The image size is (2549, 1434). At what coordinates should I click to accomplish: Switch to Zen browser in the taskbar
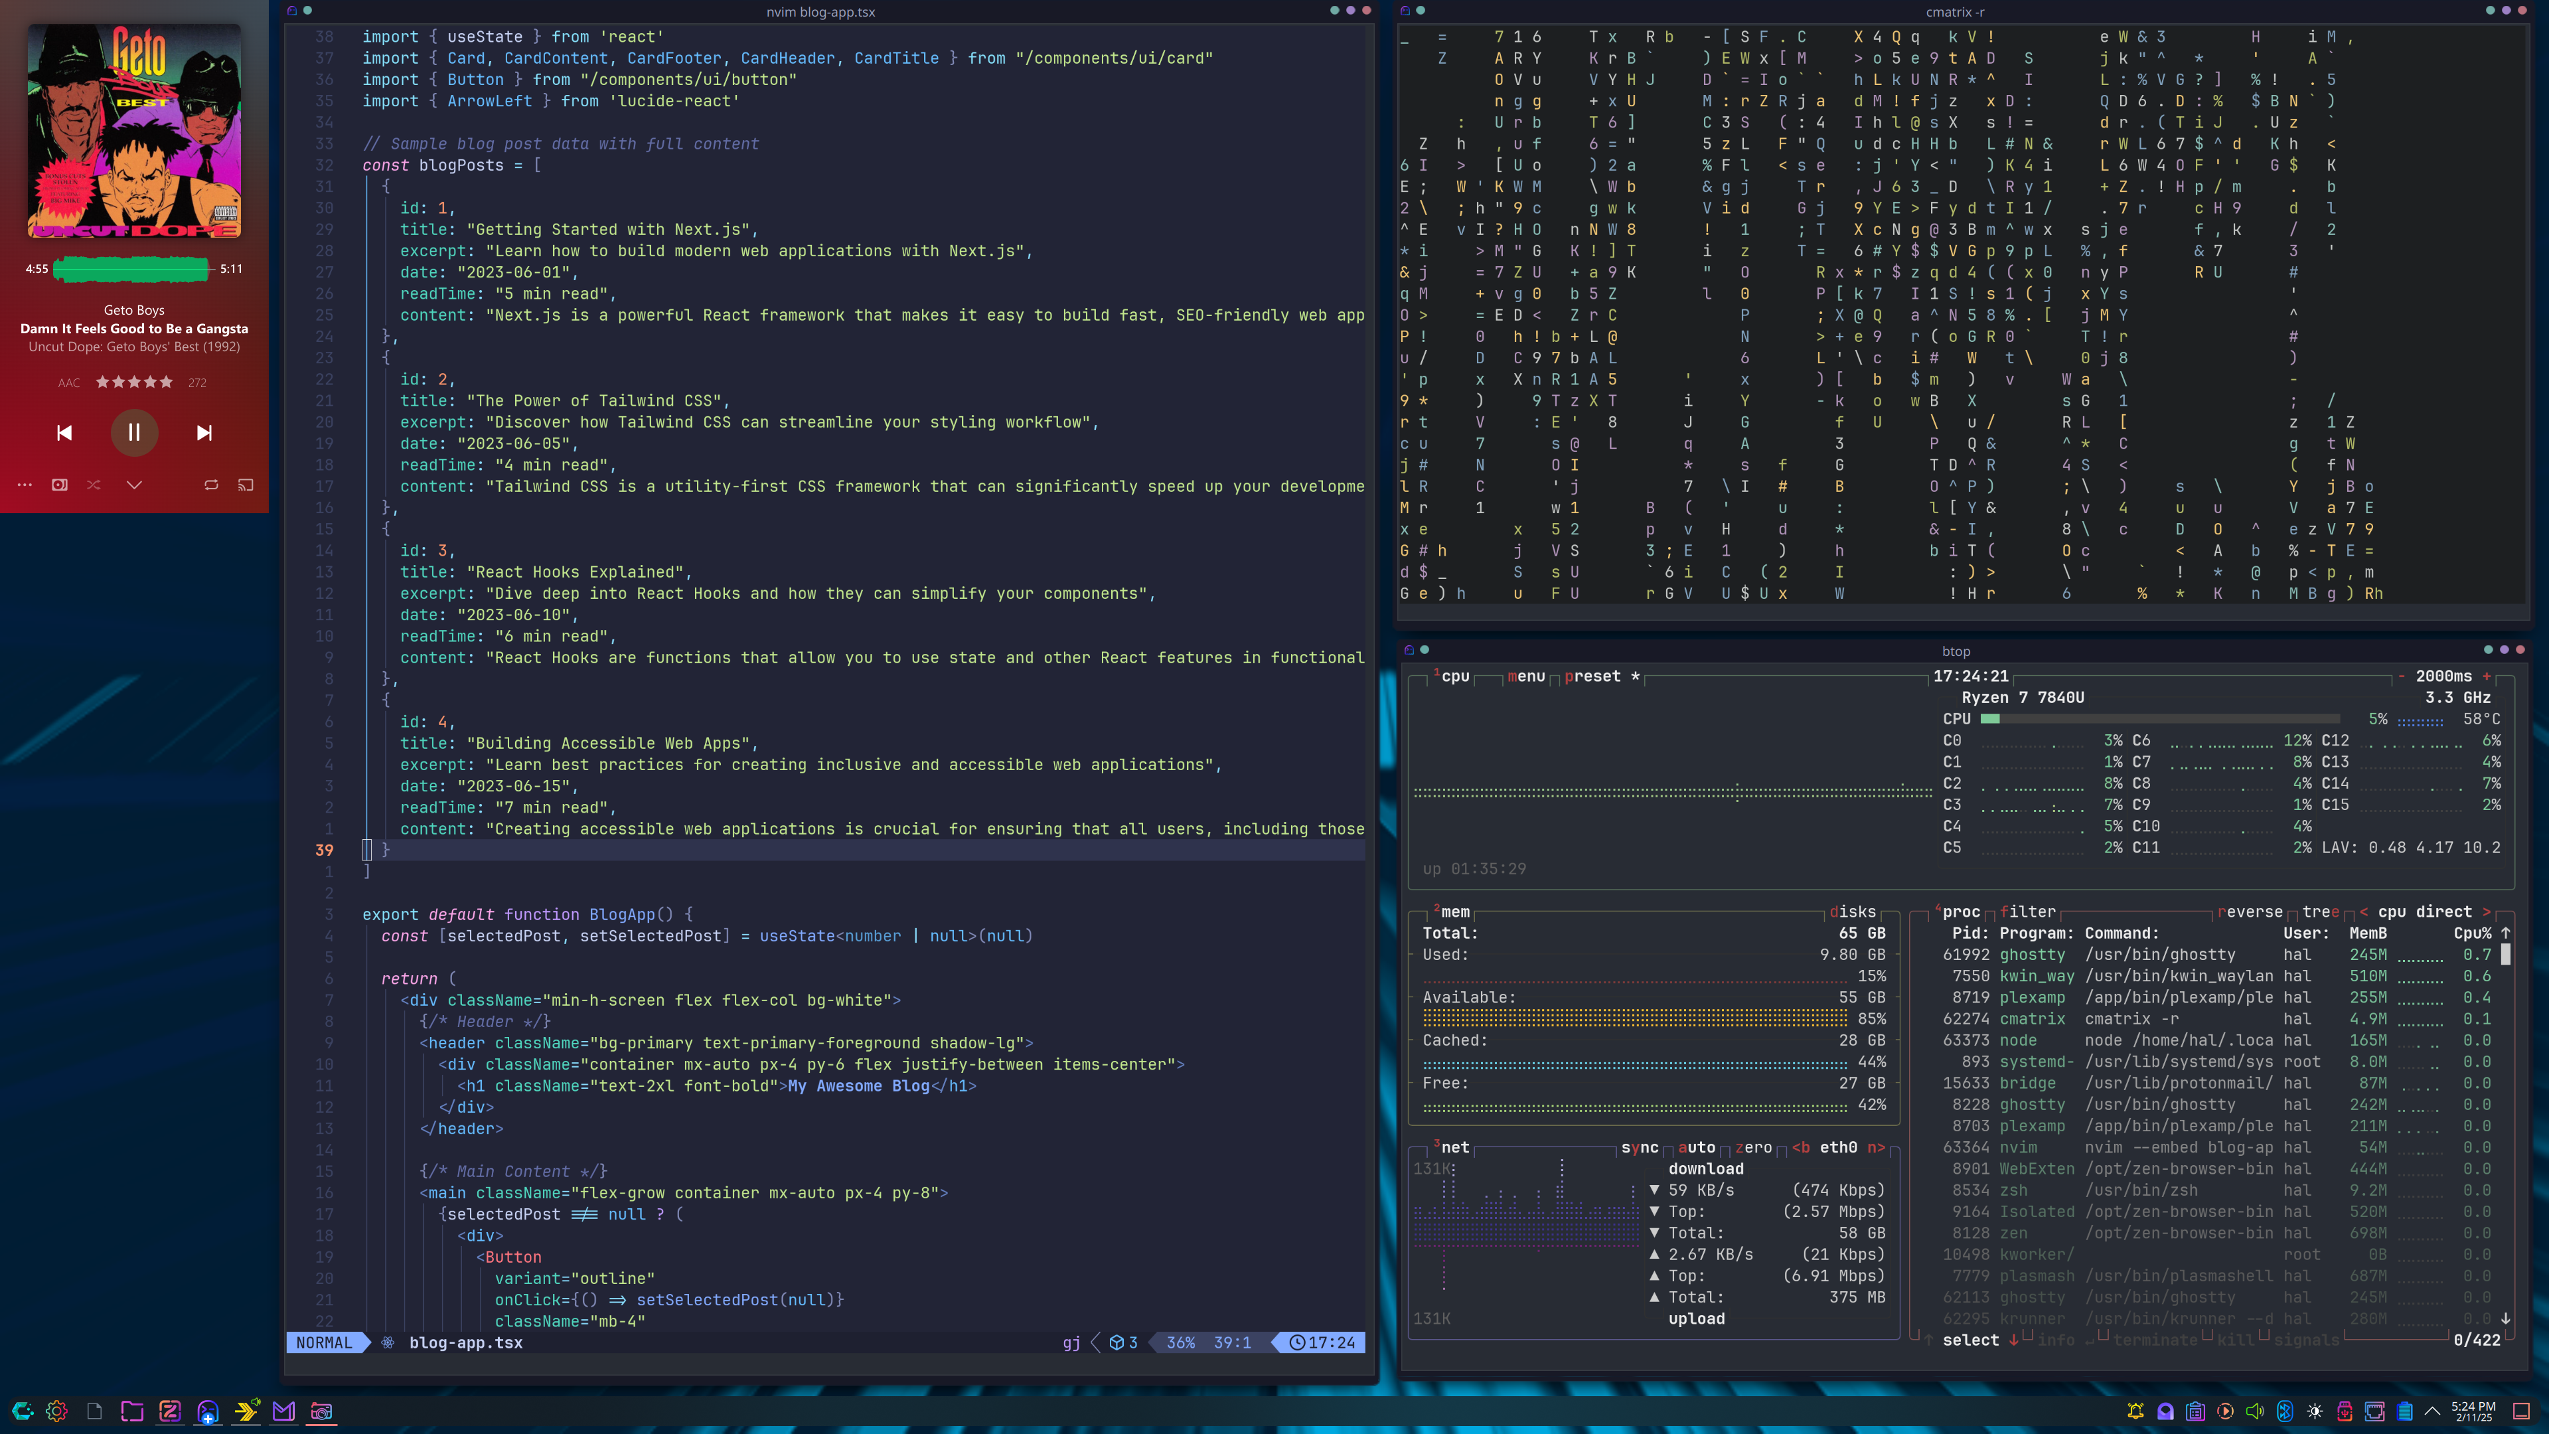point(170,1411)
